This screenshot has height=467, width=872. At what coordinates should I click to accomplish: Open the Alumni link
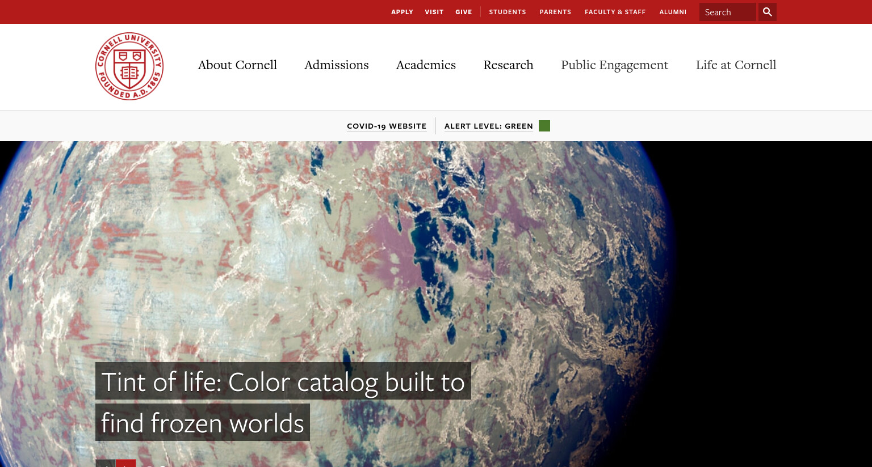click(x=673, y=12)
